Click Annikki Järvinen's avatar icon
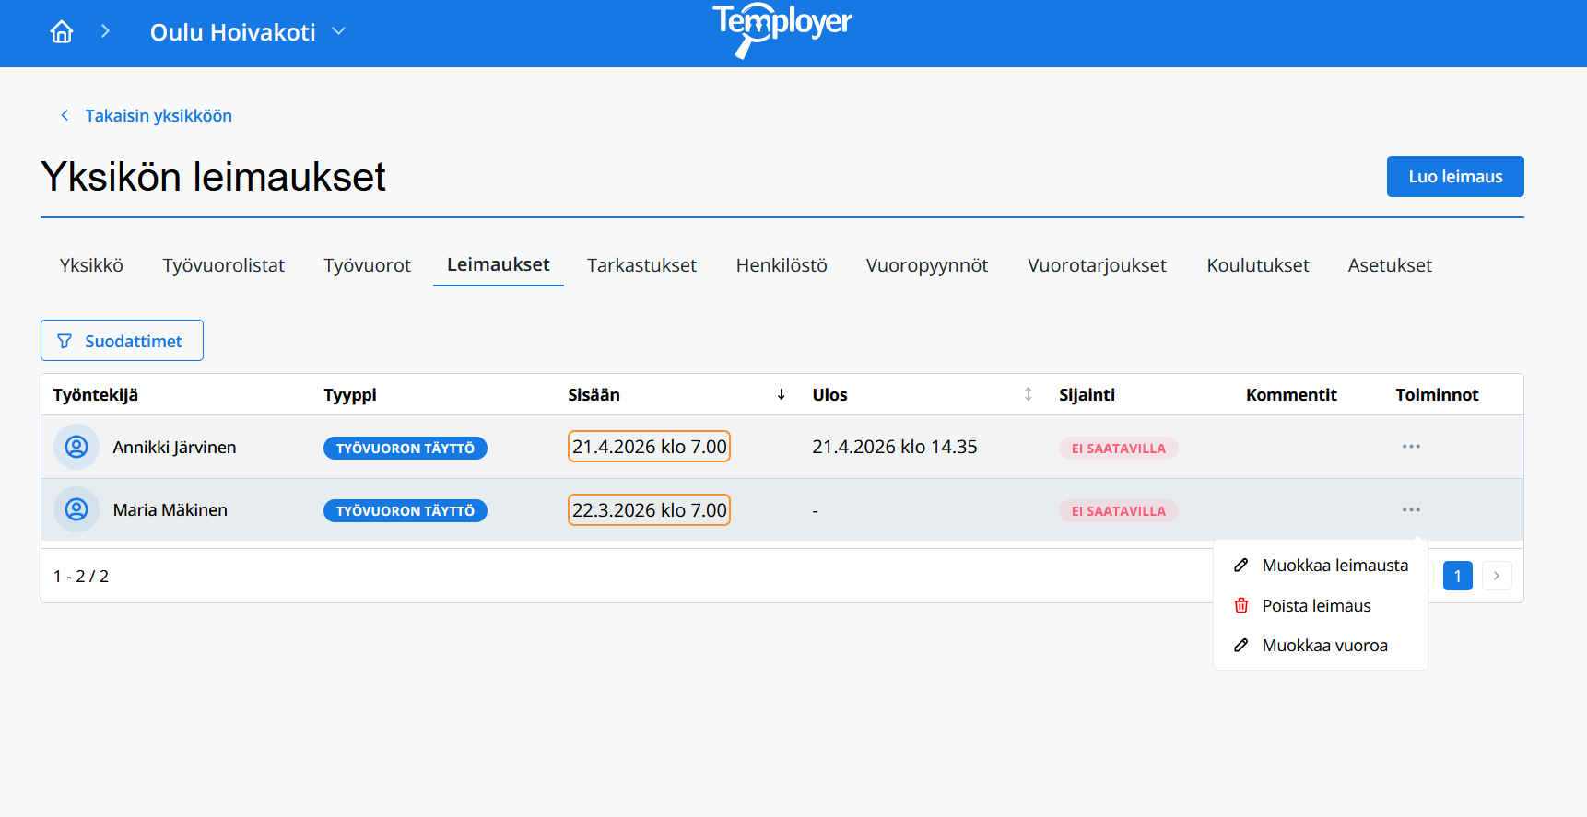 point(76,447)
